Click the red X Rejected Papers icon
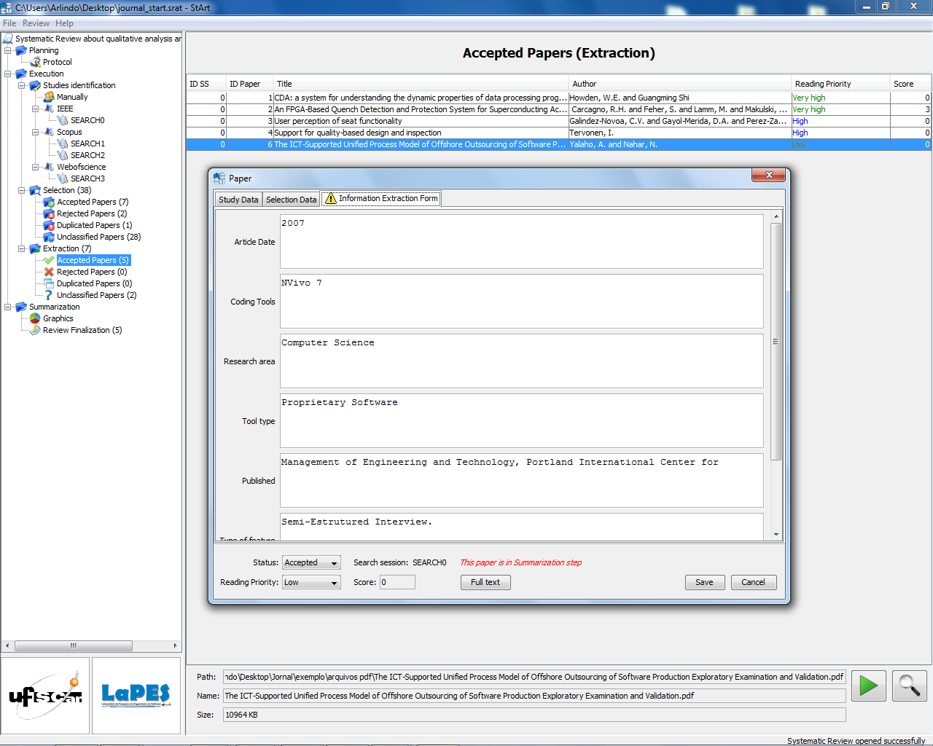 coord(49,272)
